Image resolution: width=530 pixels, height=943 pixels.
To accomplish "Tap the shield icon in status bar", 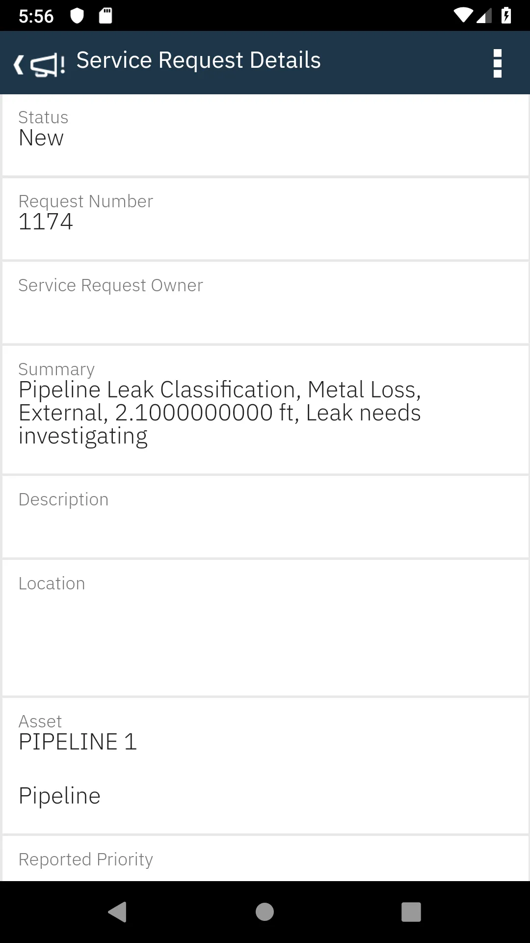I will point(77,16).
